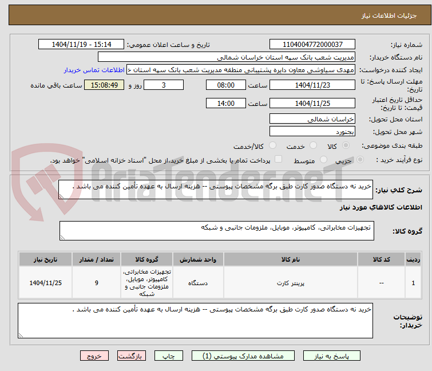Click the پرینتر کارت table cell

[x=291, y=283]
